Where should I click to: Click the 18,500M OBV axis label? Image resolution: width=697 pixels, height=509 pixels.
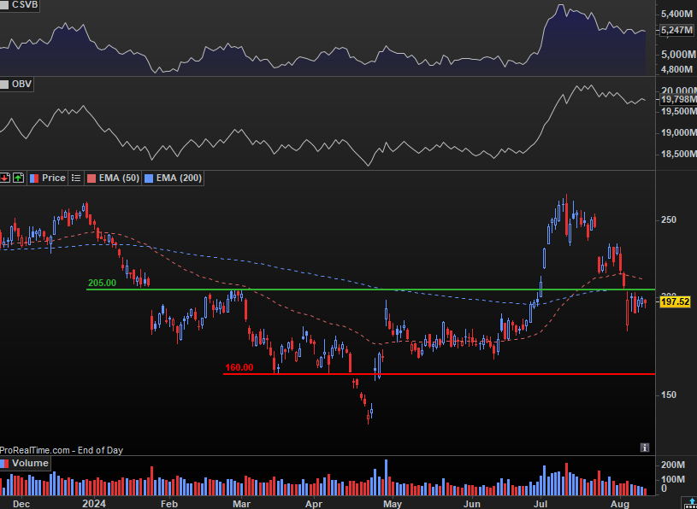[679, 154]
